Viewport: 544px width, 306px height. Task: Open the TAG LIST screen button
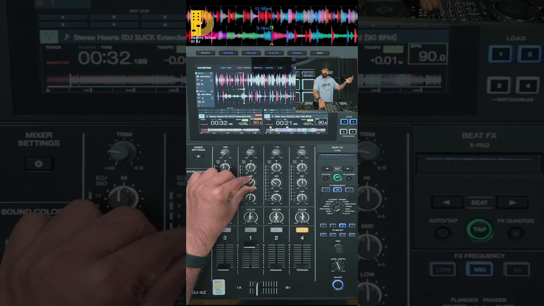(251, 53)
